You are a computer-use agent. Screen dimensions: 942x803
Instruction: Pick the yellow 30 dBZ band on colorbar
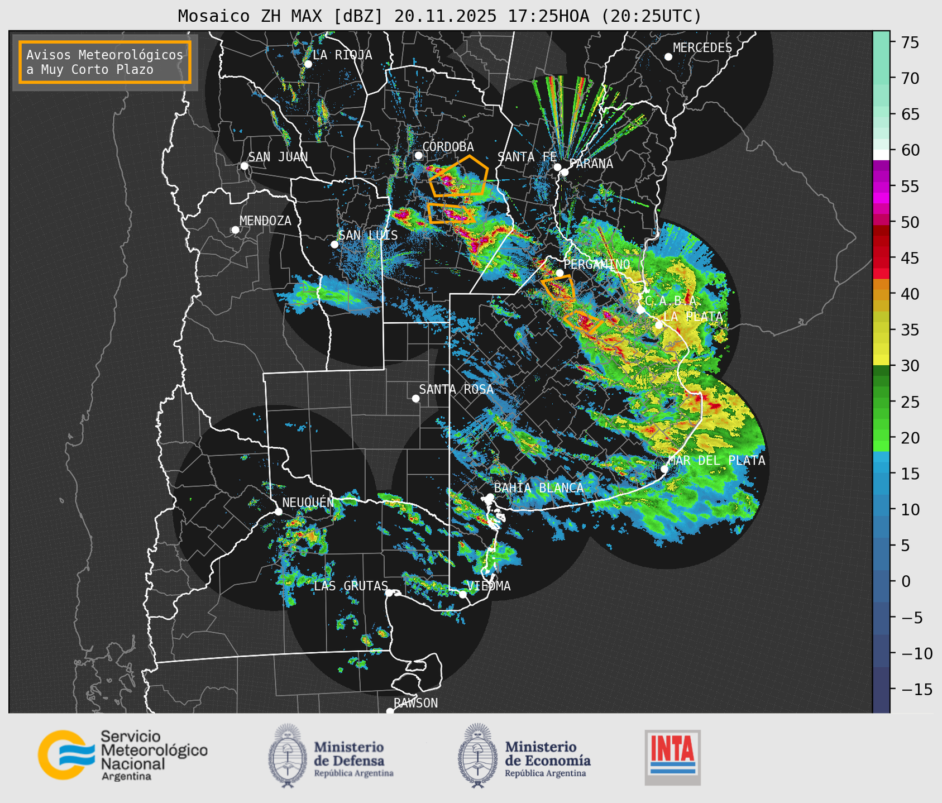pyautogui.click(x=881, y=361)
